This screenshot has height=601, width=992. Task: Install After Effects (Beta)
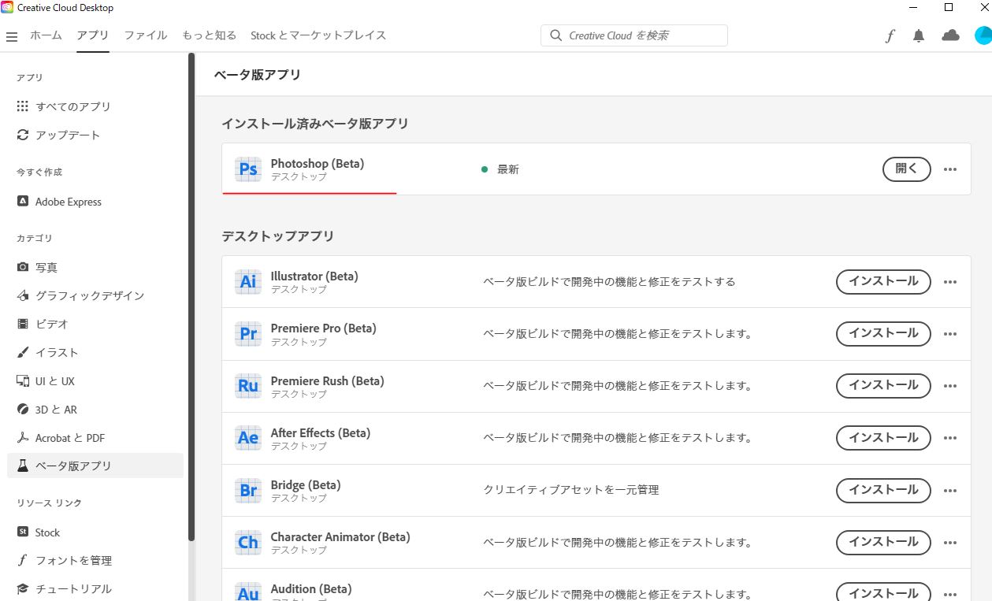point(883,437)
